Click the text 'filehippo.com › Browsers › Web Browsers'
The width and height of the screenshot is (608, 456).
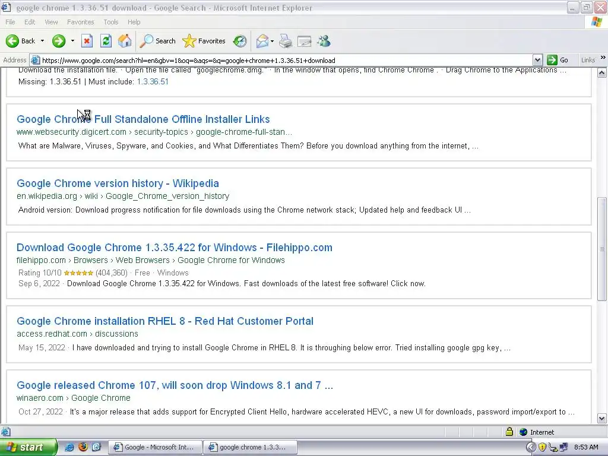(x=93, y=260)
